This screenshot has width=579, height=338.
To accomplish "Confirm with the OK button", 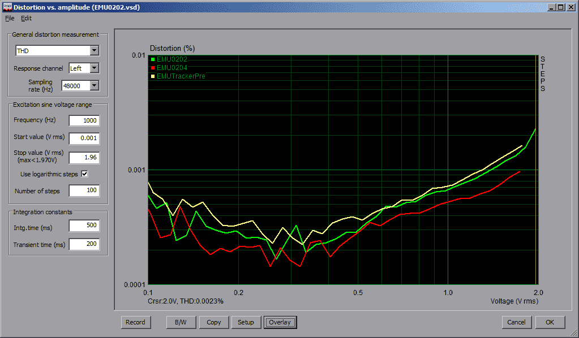I will 550,322.
